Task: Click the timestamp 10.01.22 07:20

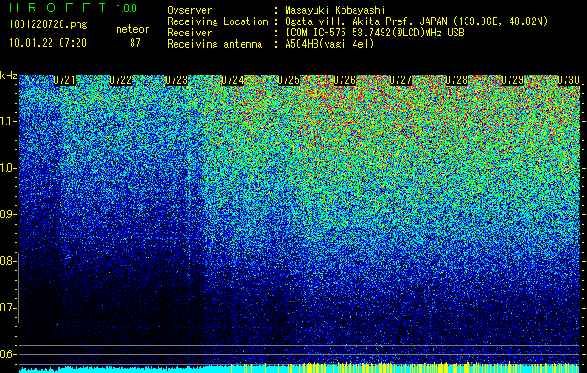Action: point(48,43)
